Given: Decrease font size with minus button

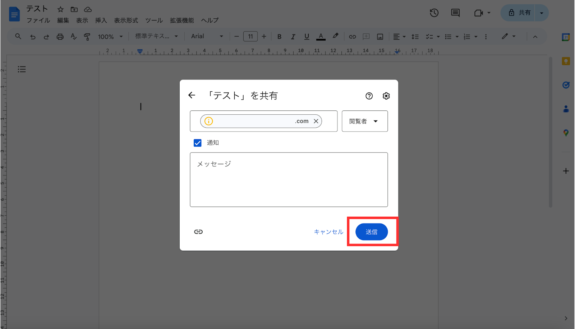Looking at the screenshot, I should click(x=236, y=36).
